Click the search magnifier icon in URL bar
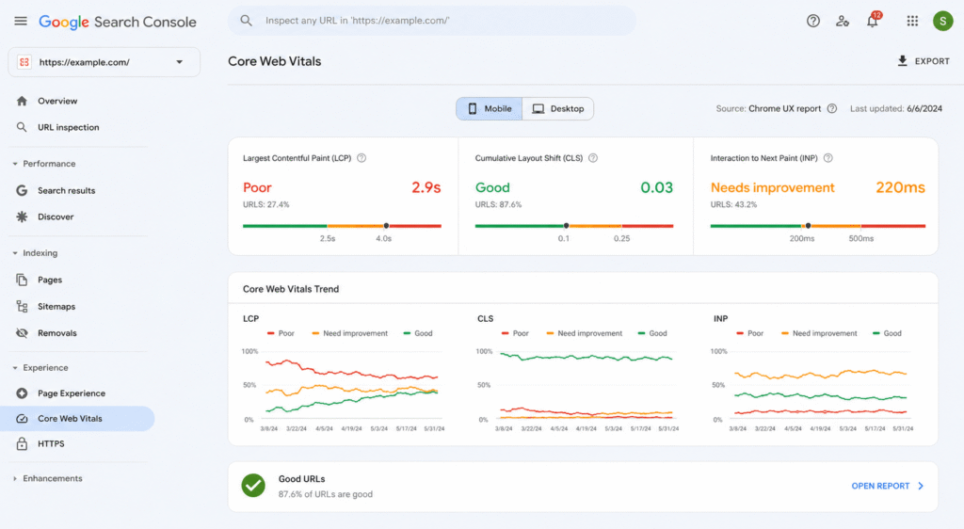Viewport: 964px width, 529px height. (x=246, y=21)
